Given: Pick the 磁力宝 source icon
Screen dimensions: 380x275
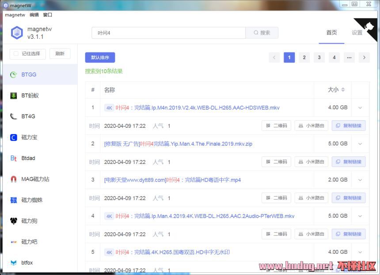Looking at the screenshot, I should tap(14, 137).
